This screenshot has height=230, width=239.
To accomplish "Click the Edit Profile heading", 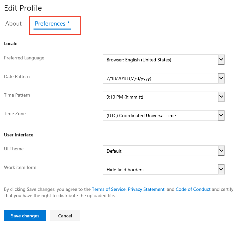I will point(23,8).
